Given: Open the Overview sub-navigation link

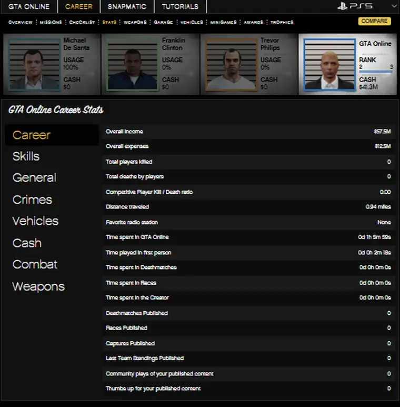Looking at the screenshot, I should (21, 22).
